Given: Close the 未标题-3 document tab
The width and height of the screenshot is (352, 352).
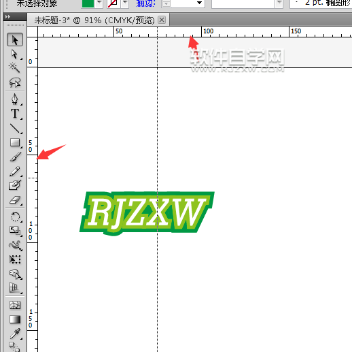Looking at the screenshot, I should [162, 20].
